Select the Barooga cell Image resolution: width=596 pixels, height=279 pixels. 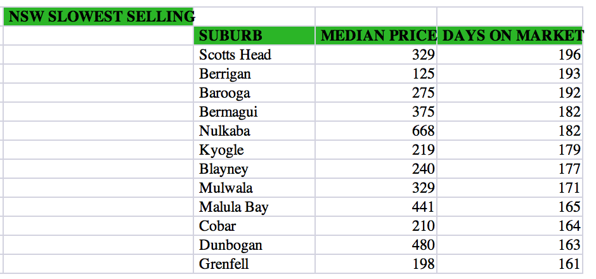click(254, 93)
